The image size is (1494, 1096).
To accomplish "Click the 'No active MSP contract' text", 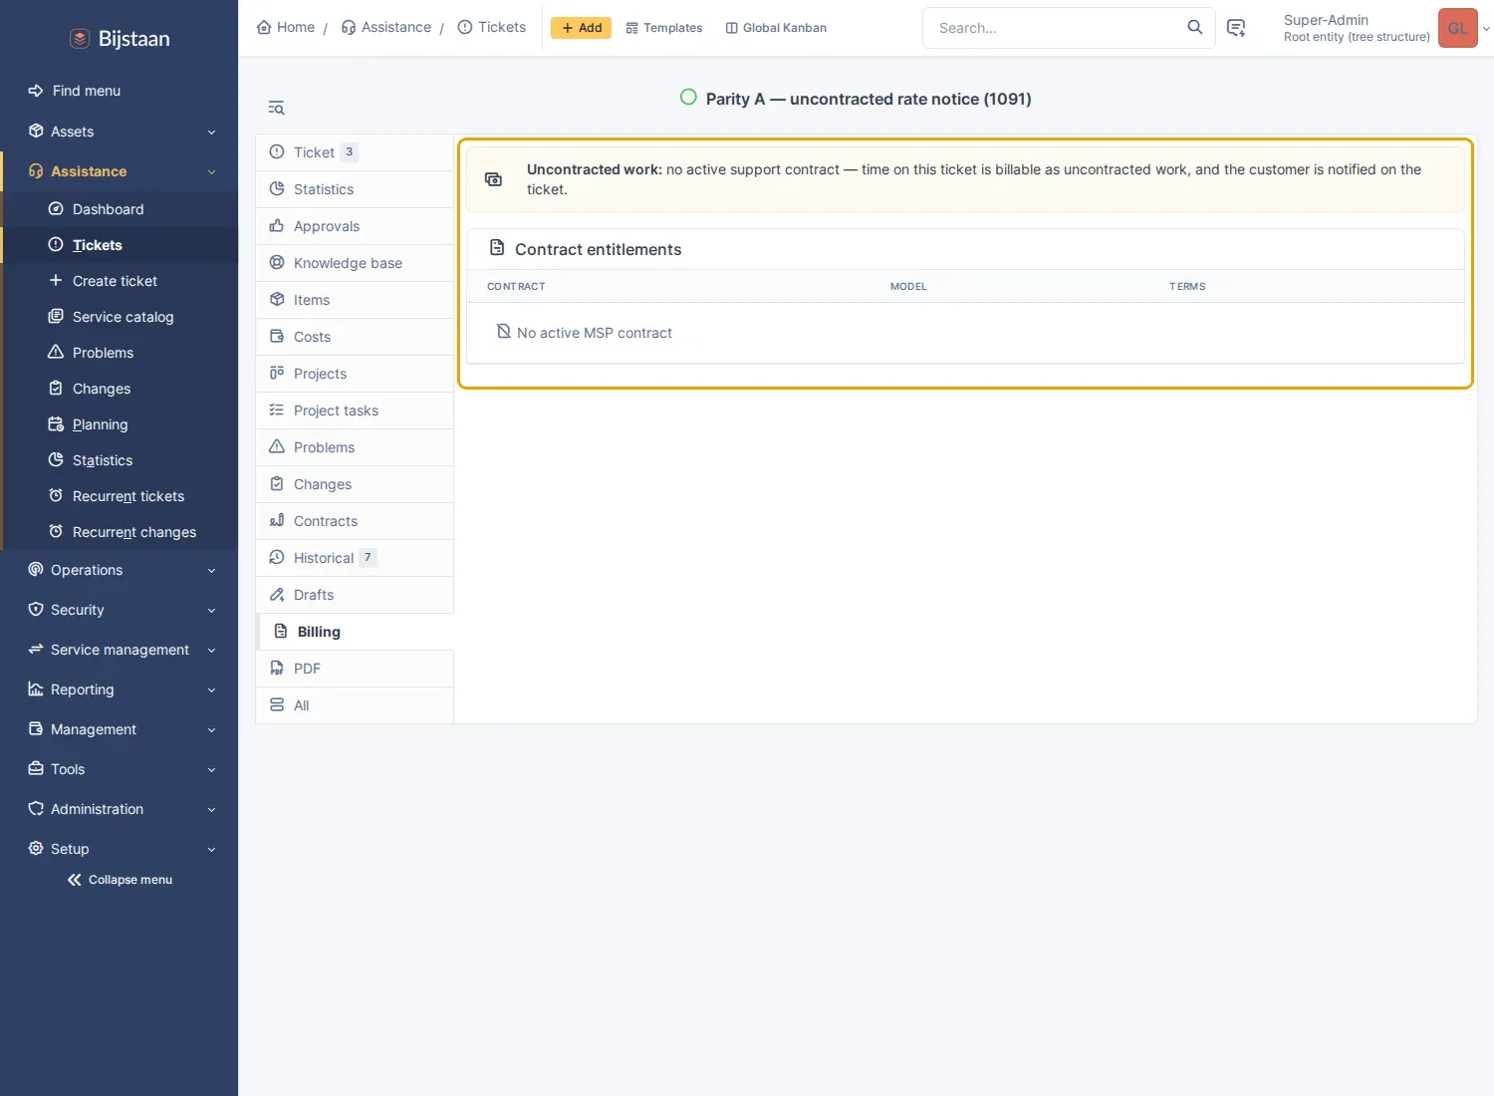I will [x=595, y=333].
